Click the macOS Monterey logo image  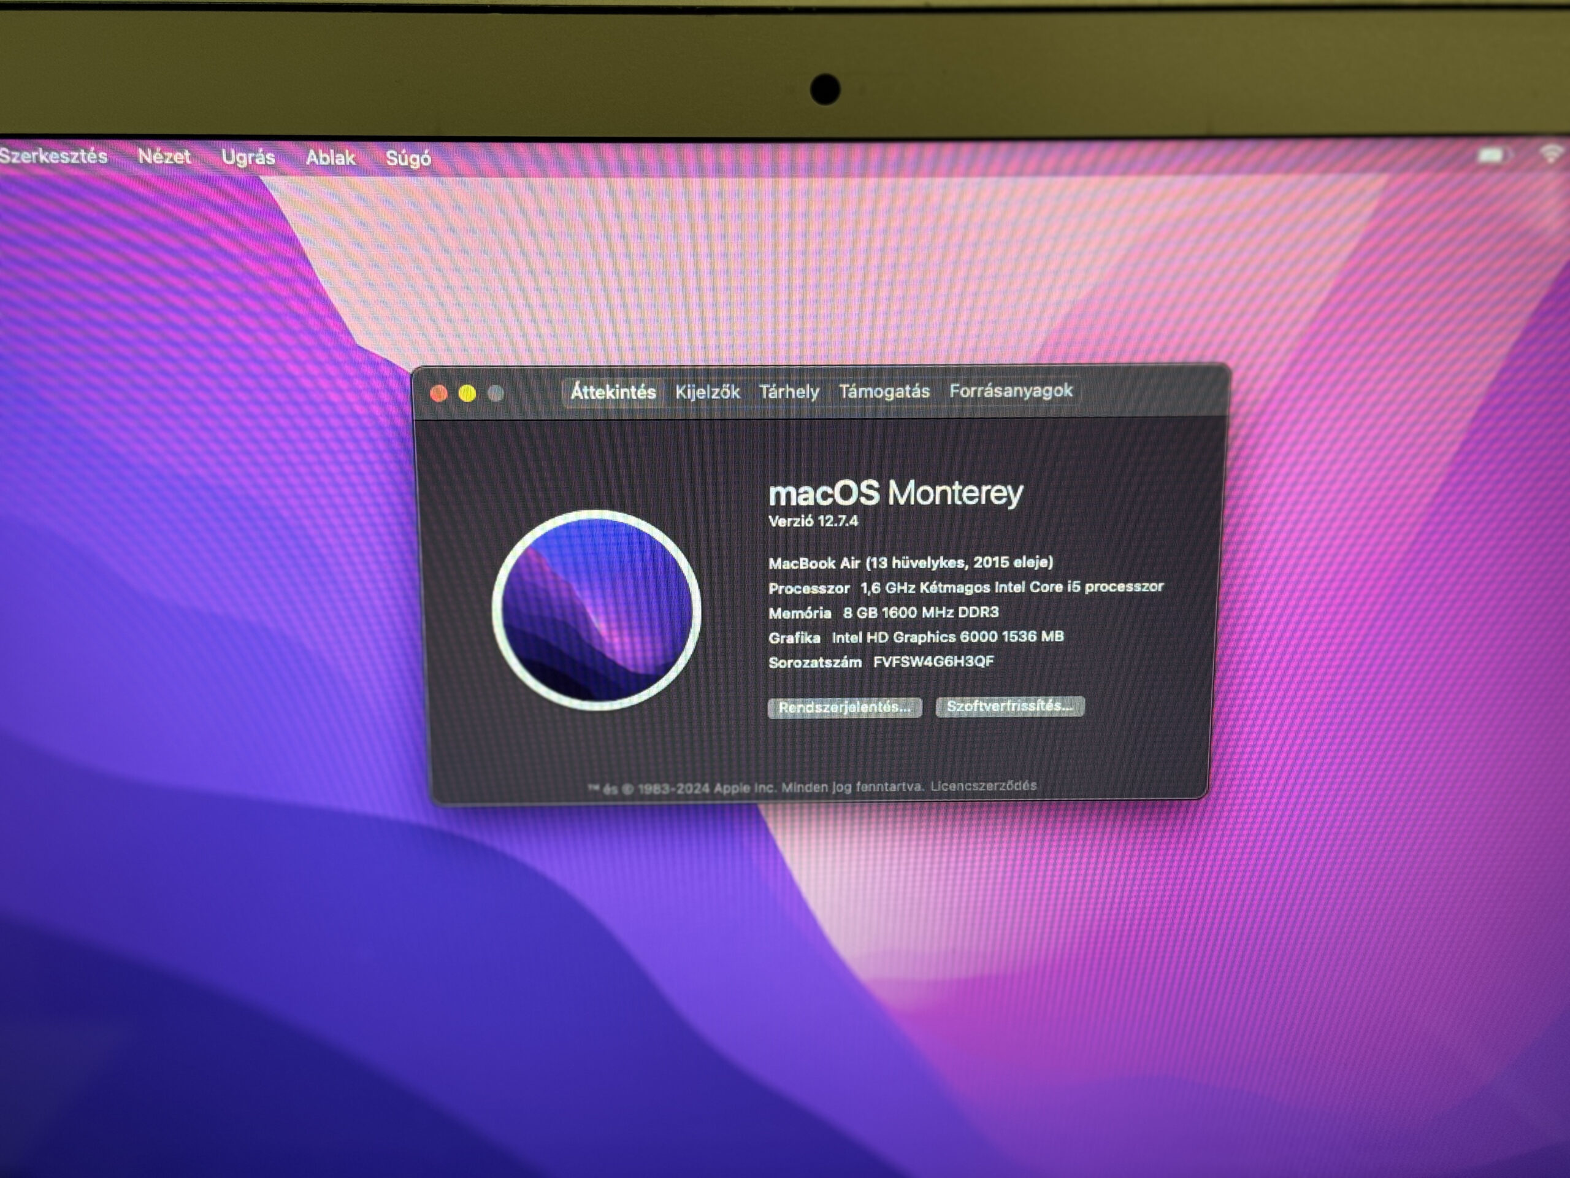click(x=596, y=609)
